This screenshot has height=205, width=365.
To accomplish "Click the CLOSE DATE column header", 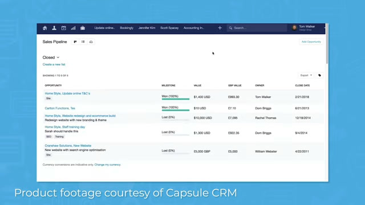I will coord(302,85).
